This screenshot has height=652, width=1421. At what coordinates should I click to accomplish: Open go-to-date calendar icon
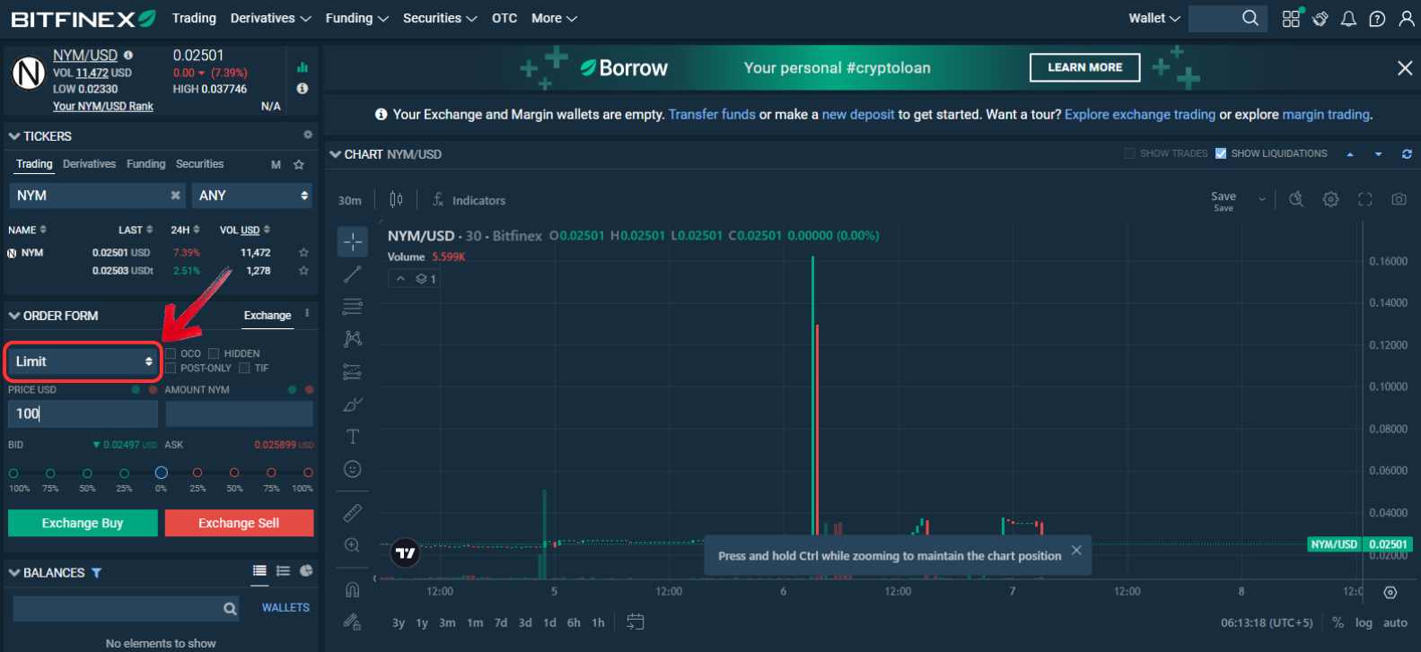[636, 622]
